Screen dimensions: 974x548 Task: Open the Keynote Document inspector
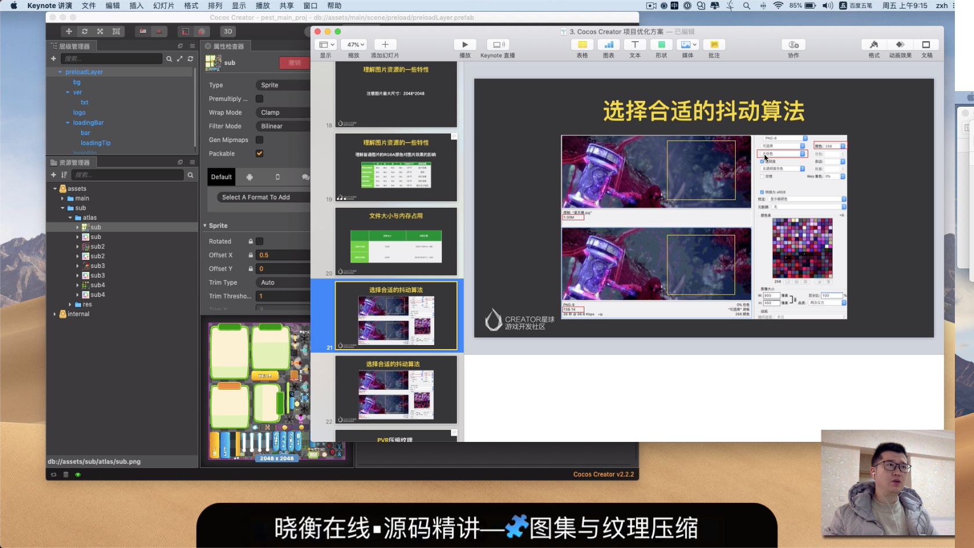tap(926, 45)
